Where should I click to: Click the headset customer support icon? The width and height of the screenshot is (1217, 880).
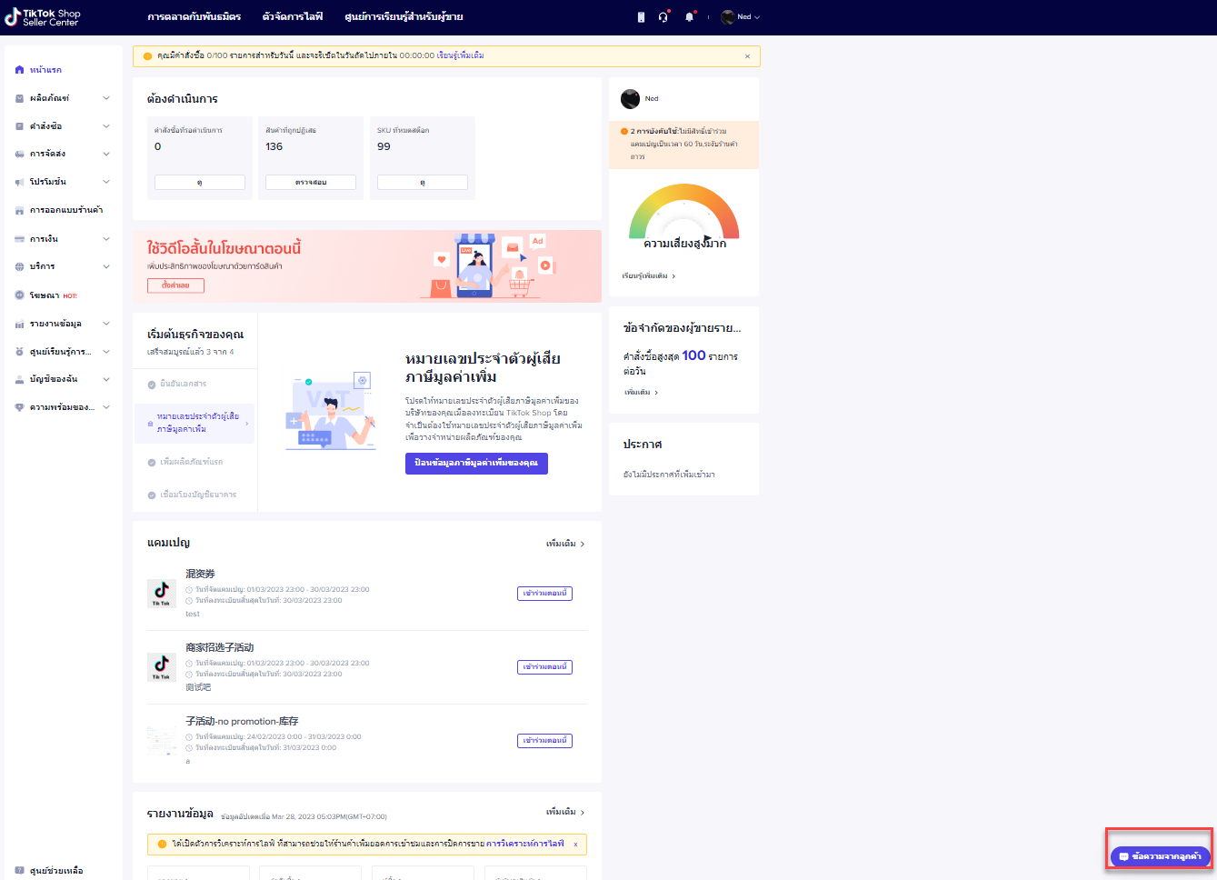click(x=663, y=17)
